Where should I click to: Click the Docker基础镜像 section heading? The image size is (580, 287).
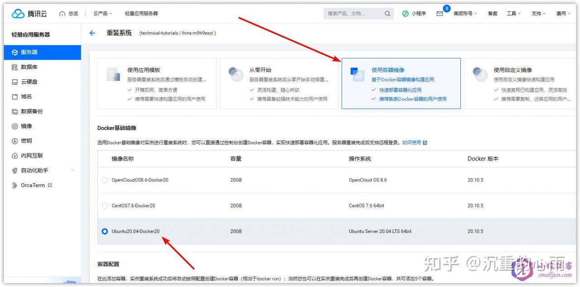tap(117, 128)
